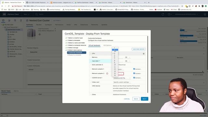
Task: Click Network adapter 2 warning icon
Action: (107, 73)
